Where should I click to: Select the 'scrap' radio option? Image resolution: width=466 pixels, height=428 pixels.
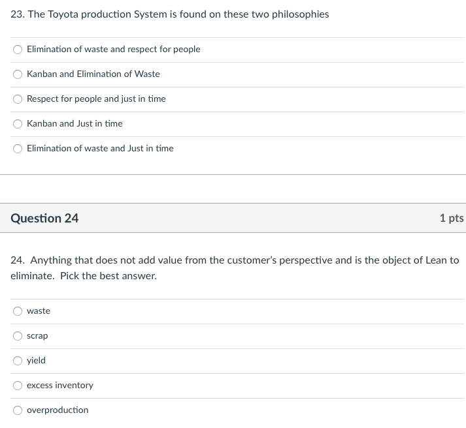(18, 336)
